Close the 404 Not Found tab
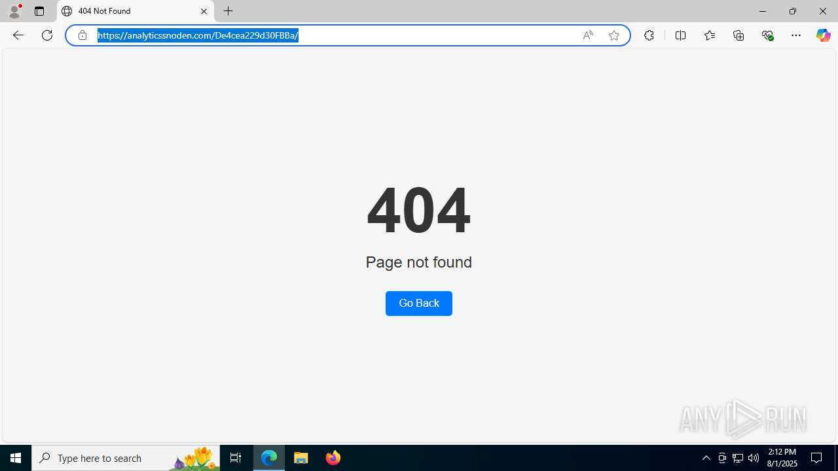The height and width of the screenshot is (471, 838). point(204,11)
